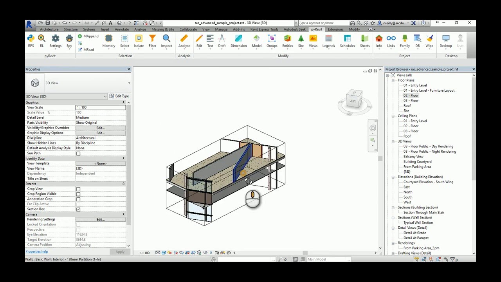This screenshot has width=501, height=282.
Task: Click the MAppend button
Action: tap(88, 36)
